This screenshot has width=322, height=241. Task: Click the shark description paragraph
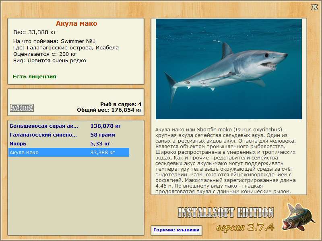pyautogui.click(x=225, y=160)
